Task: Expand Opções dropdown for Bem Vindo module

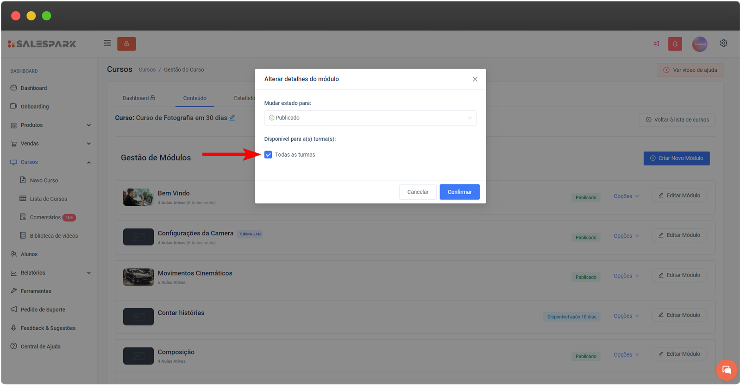Action: click(x=626, y=196)
